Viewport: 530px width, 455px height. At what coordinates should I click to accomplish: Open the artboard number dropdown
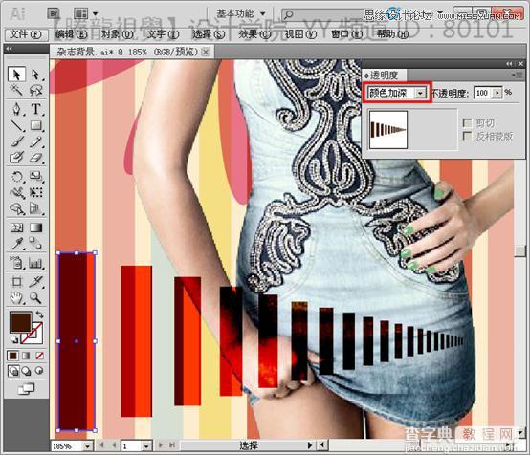(146, 446)
